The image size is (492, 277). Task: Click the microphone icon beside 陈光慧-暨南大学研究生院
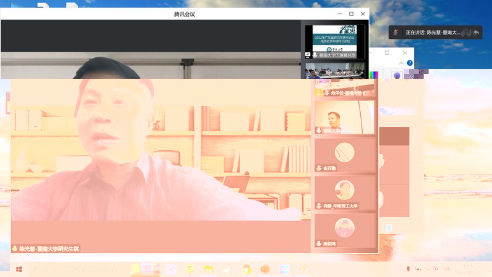point(15,249)
